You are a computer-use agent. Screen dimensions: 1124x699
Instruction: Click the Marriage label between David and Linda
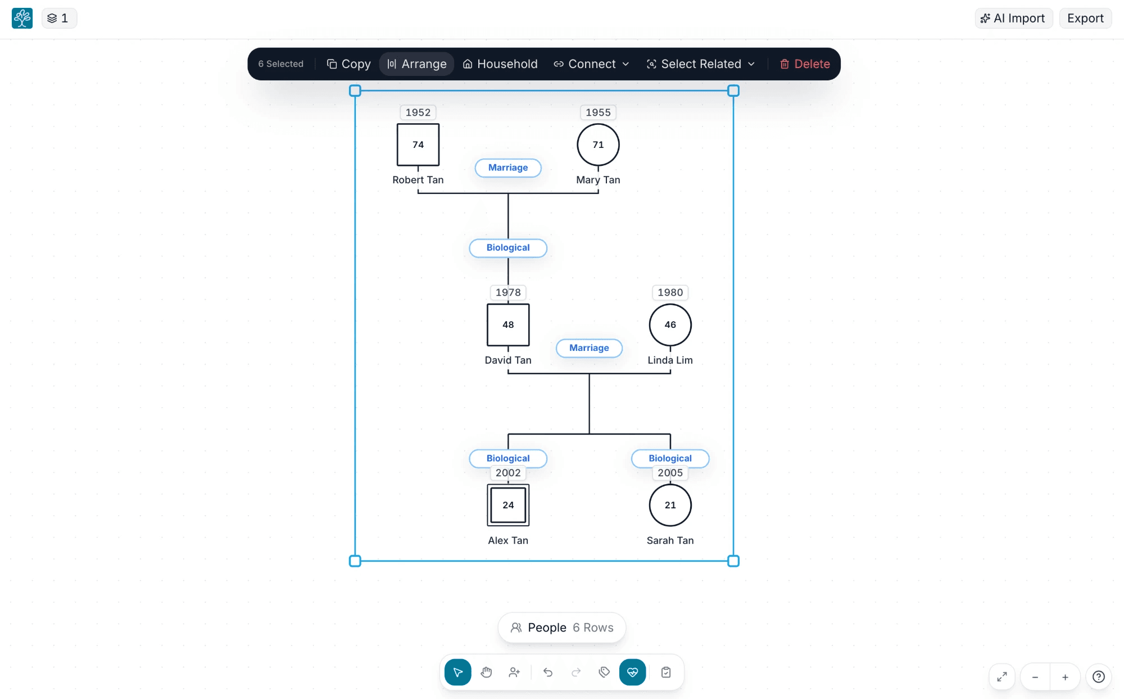click(x=589, y=348)
